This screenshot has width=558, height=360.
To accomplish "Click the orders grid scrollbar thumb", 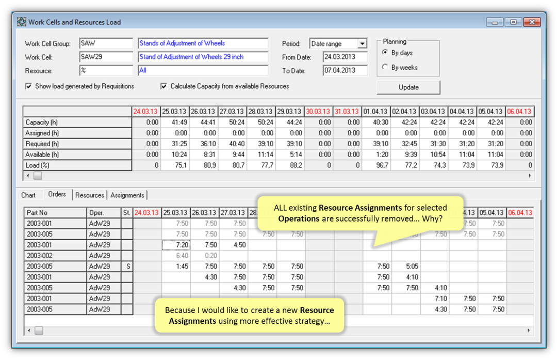I will click(x=39, y=331).
